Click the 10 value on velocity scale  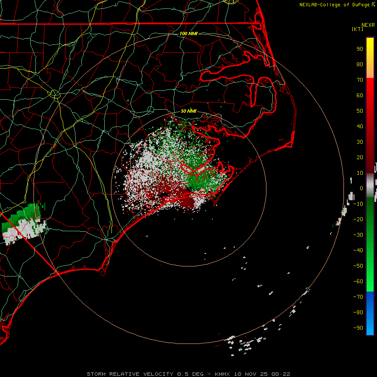360,173
